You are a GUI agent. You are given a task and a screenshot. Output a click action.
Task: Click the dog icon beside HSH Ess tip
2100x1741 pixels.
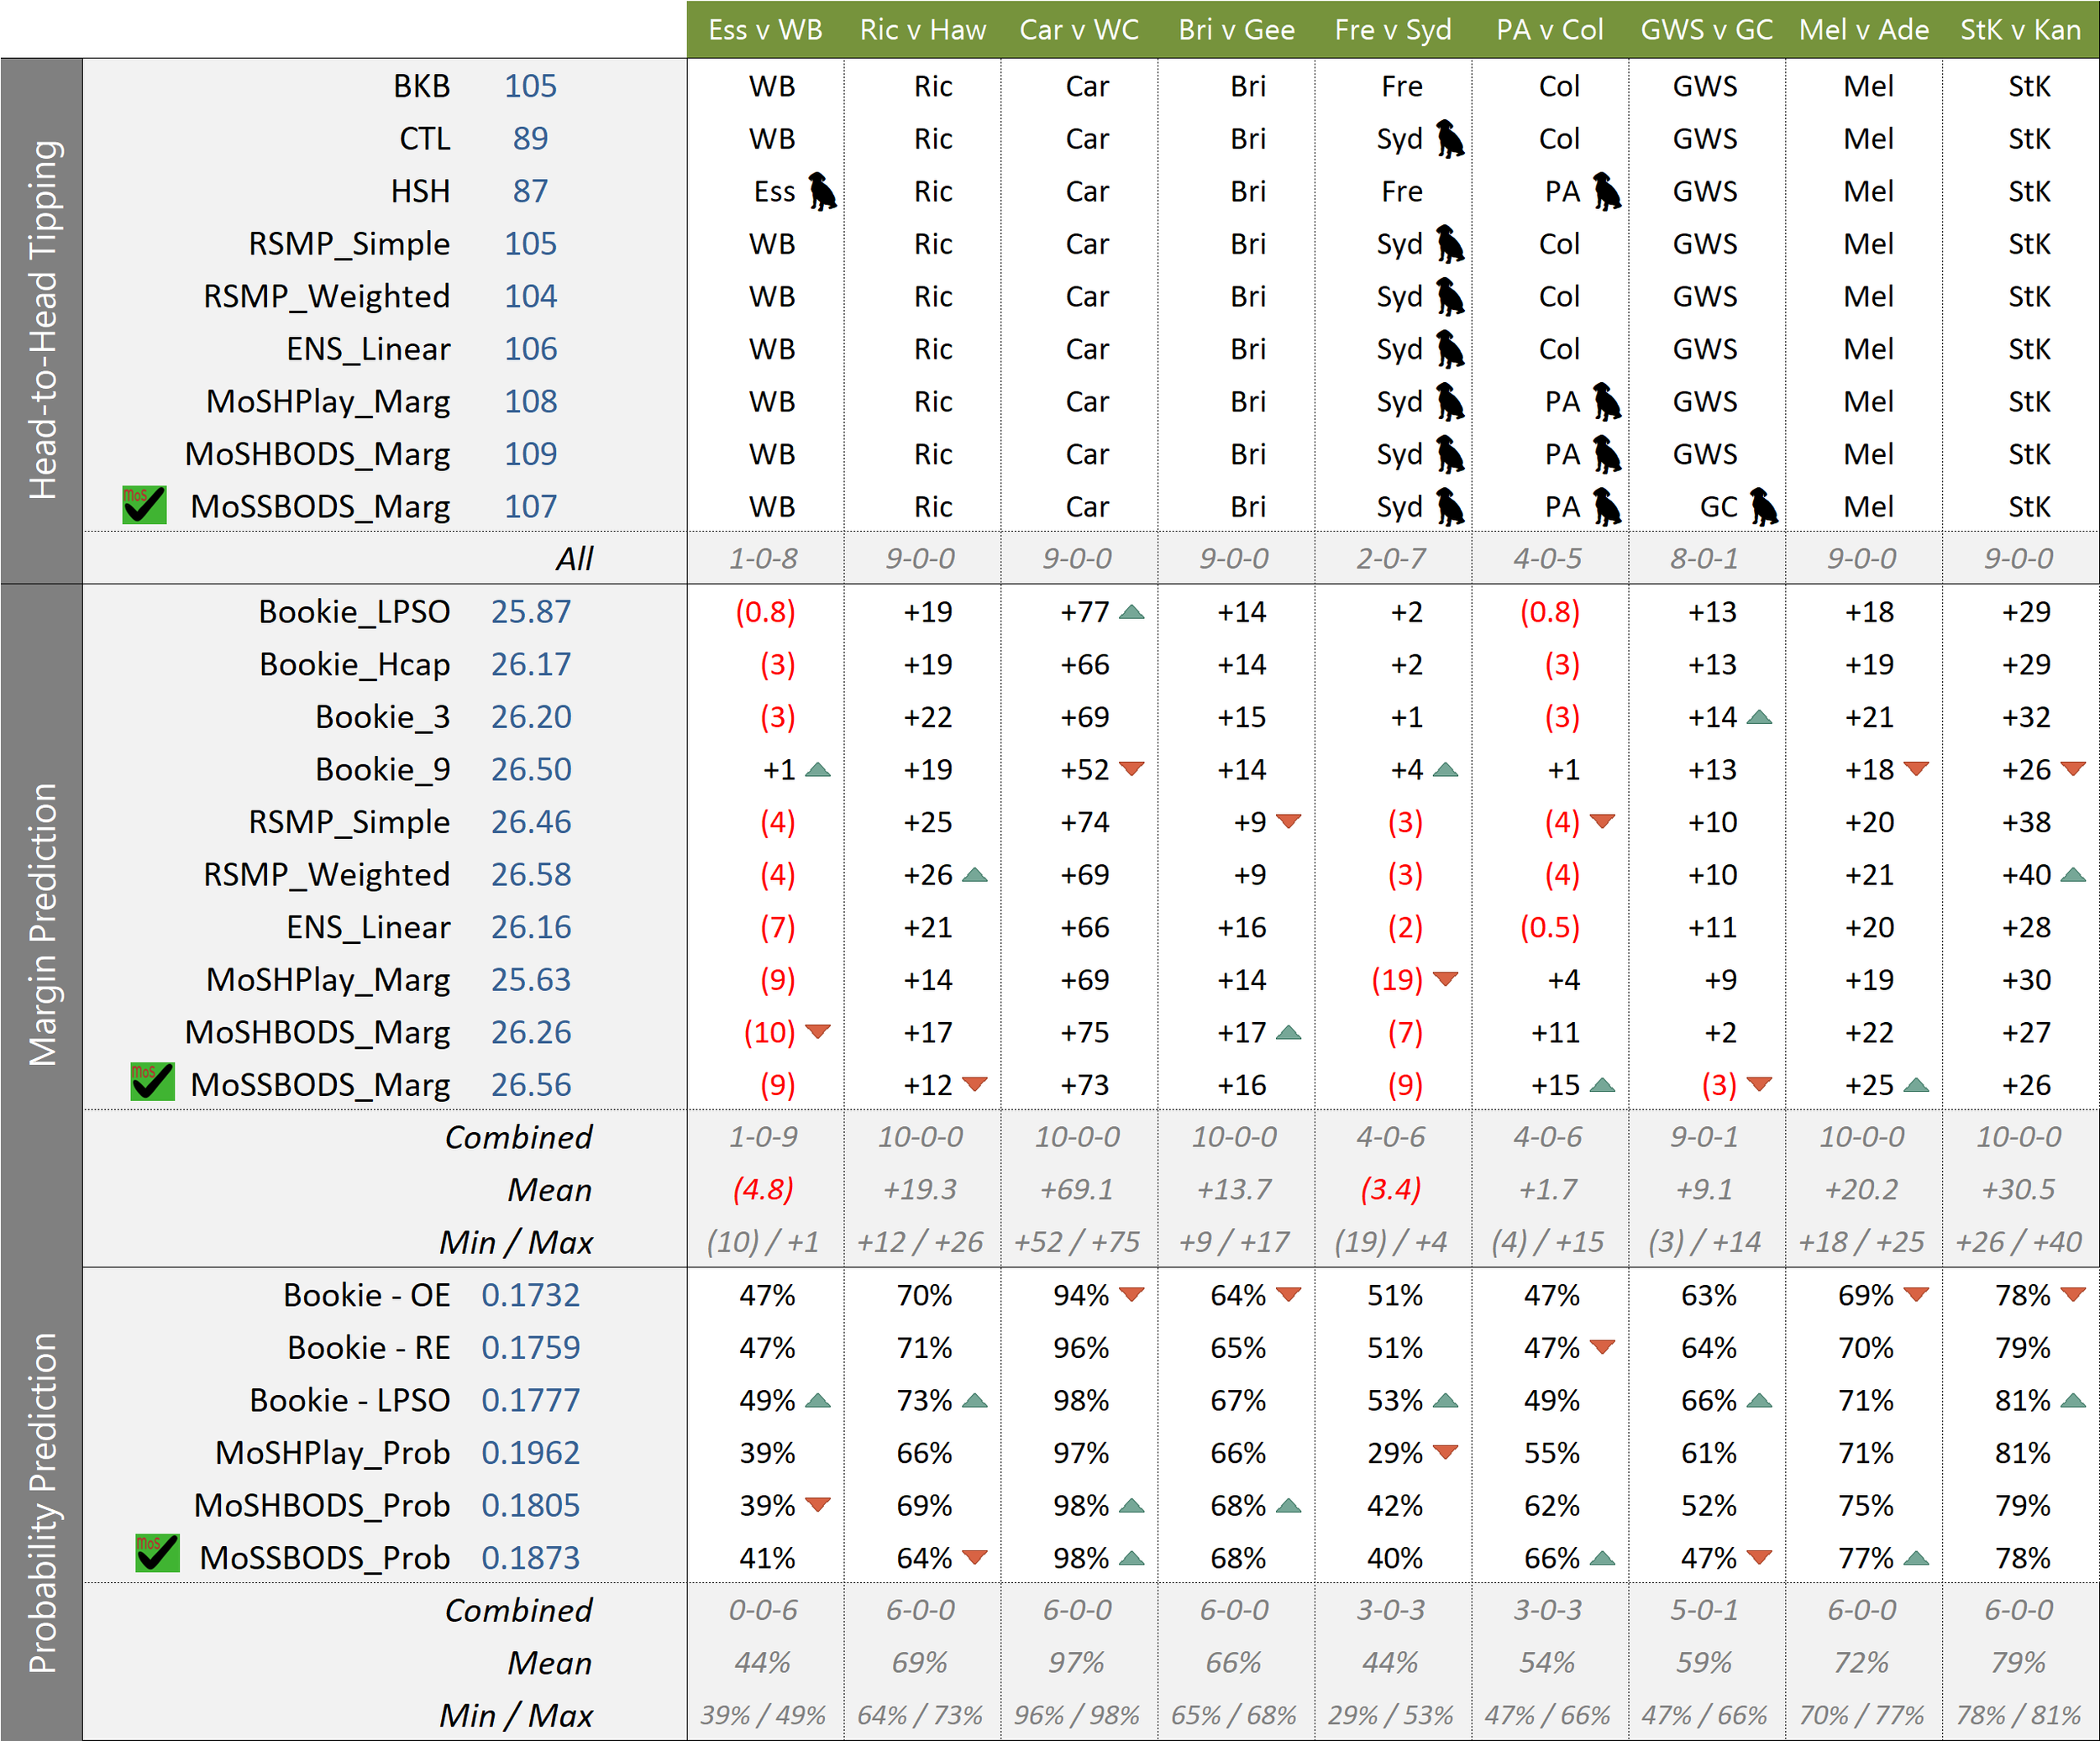click(822, 191)
